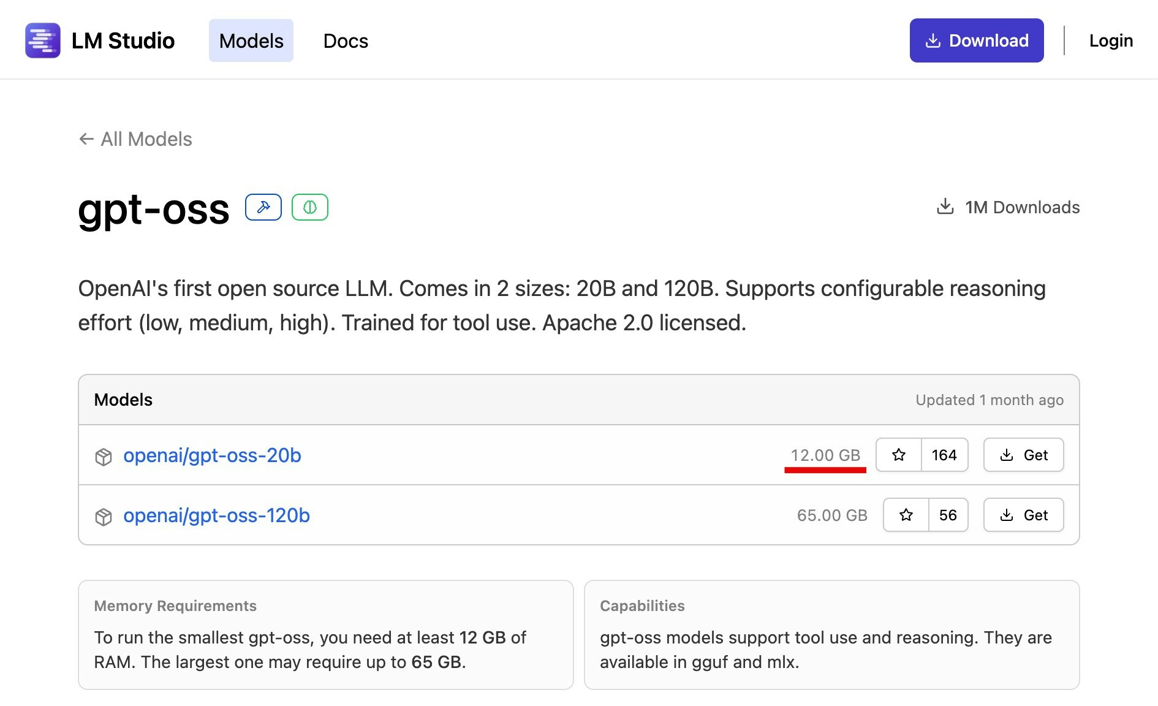Select the 65.00 GB size text
This screenshot has height=706, width=1158.
[832, 515]
